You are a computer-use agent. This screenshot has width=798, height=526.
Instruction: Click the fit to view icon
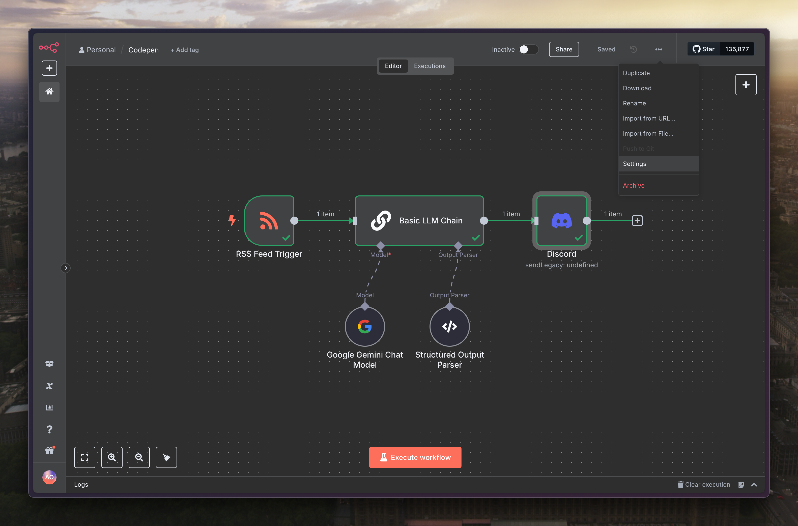(84, 457)
